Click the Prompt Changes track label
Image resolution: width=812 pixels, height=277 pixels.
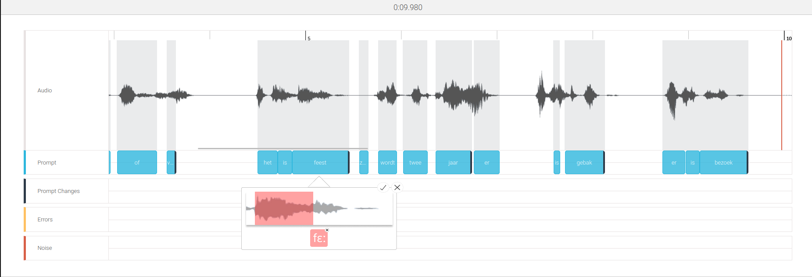click(x=58, y=191)
